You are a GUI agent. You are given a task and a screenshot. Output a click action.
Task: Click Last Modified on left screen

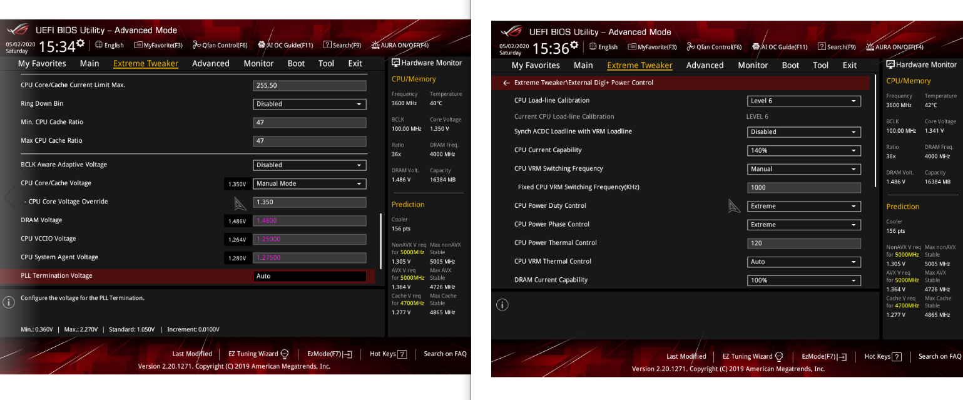pyautogui.click(x=192, y=354)
